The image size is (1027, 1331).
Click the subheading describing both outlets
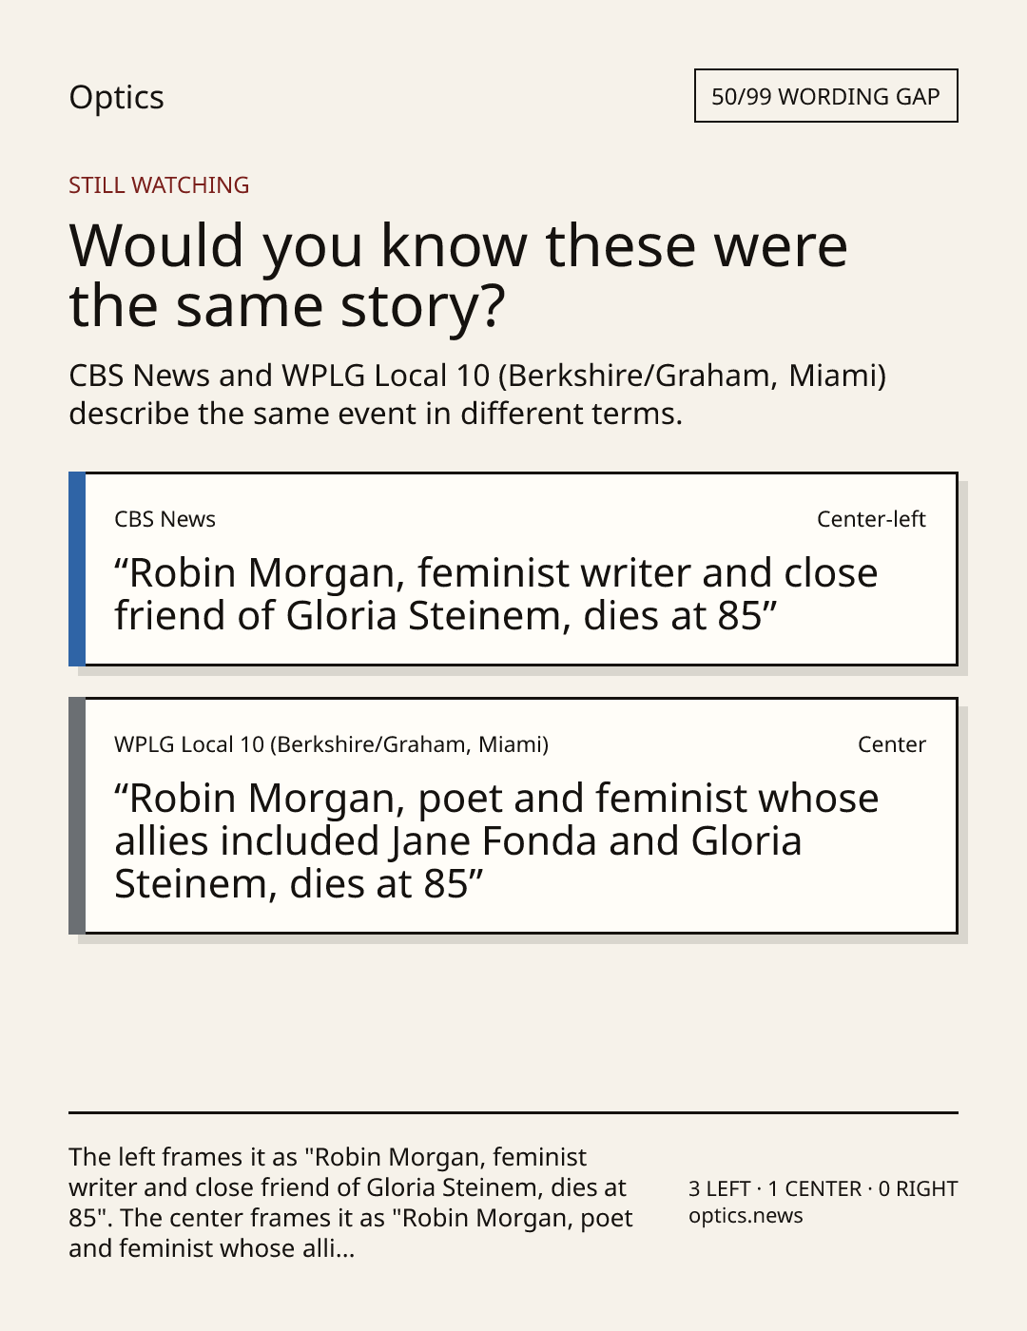point(477,395)
